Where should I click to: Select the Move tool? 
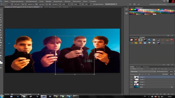tap(1, 10)
